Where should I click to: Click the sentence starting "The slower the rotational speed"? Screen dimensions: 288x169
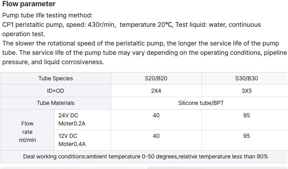tap(140, 43)
